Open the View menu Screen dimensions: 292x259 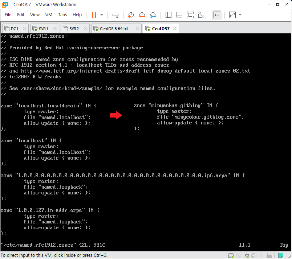tap(35, 15)
